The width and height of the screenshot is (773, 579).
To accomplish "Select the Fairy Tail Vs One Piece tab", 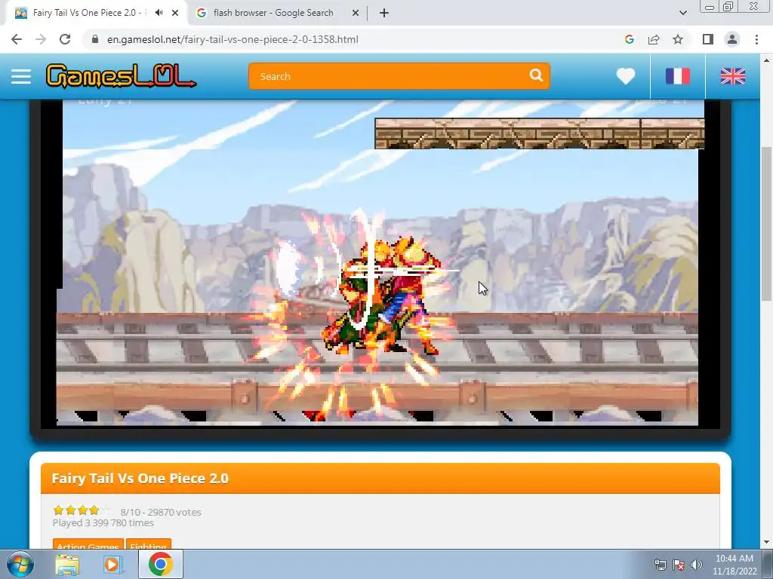I will (x=89, y=13).
